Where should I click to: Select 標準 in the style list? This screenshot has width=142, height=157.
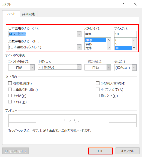click(96, 40)
